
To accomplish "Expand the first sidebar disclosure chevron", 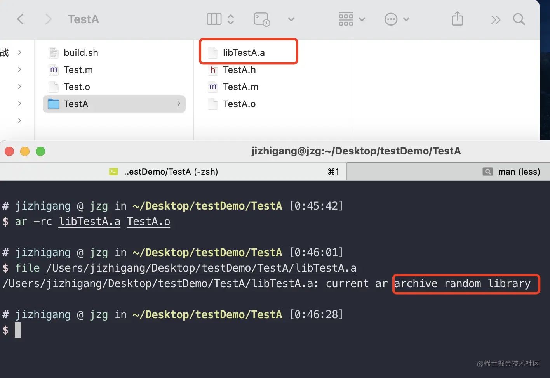I will pyautogui.click(x=19, y=52).
